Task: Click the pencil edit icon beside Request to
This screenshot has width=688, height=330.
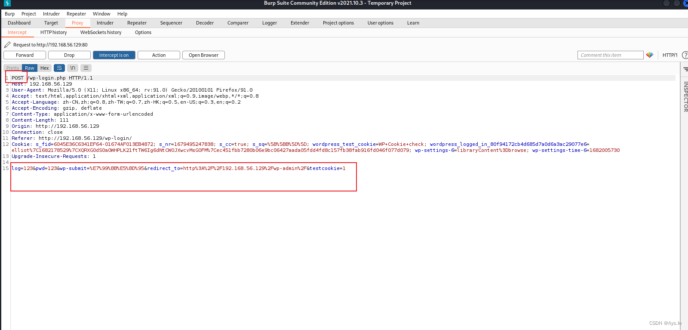Action: (7, 45)
